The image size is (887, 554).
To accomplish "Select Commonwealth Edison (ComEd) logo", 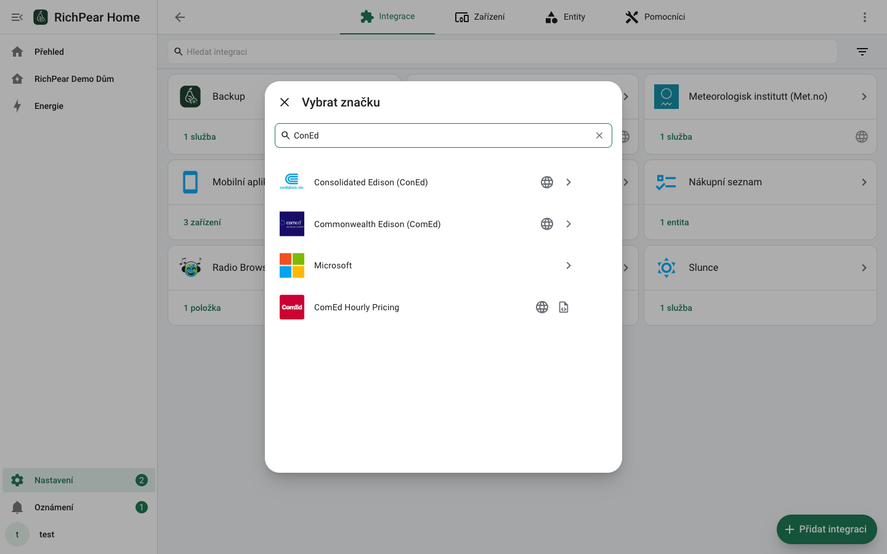I will coord(292,224).
